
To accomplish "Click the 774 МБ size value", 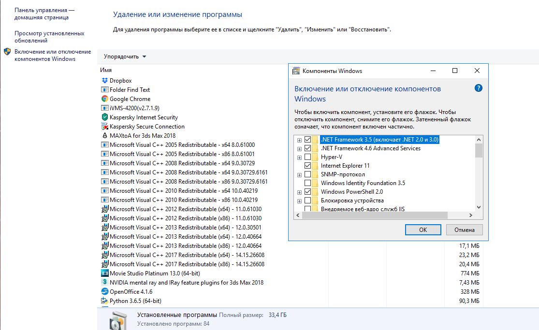I will coord(470,273).
